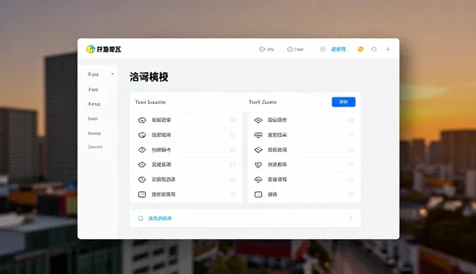Expand the caret on first sidebar item
476x274 pixels.
112,74
